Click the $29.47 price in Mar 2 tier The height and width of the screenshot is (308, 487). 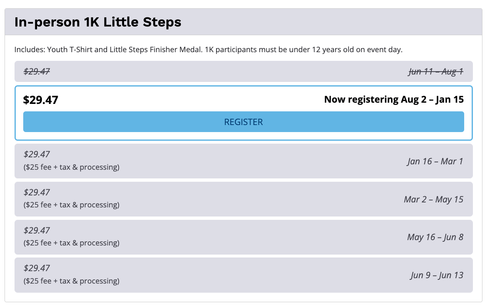(37, 192)
